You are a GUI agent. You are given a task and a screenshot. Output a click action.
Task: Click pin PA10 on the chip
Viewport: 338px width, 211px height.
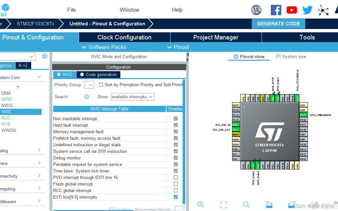(x=303, y=130)
